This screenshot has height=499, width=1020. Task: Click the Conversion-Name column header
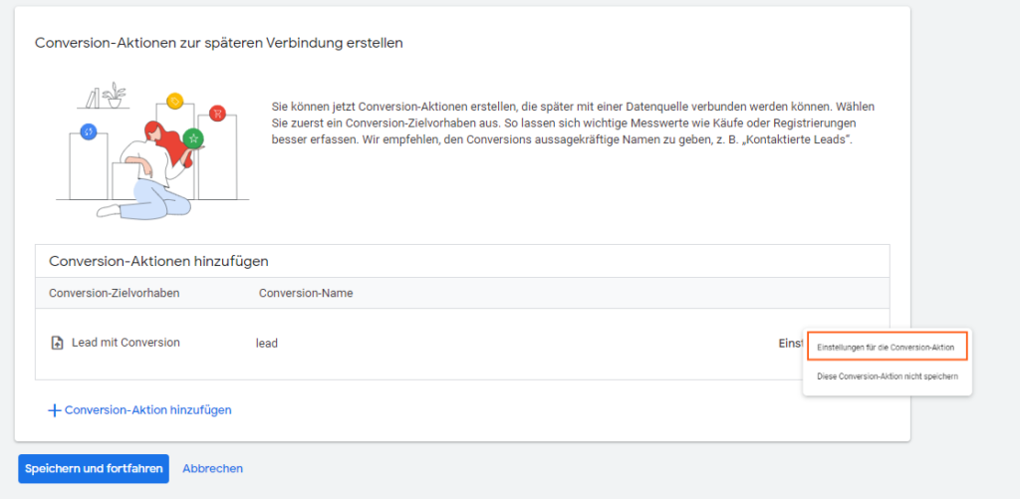point(306,293)
